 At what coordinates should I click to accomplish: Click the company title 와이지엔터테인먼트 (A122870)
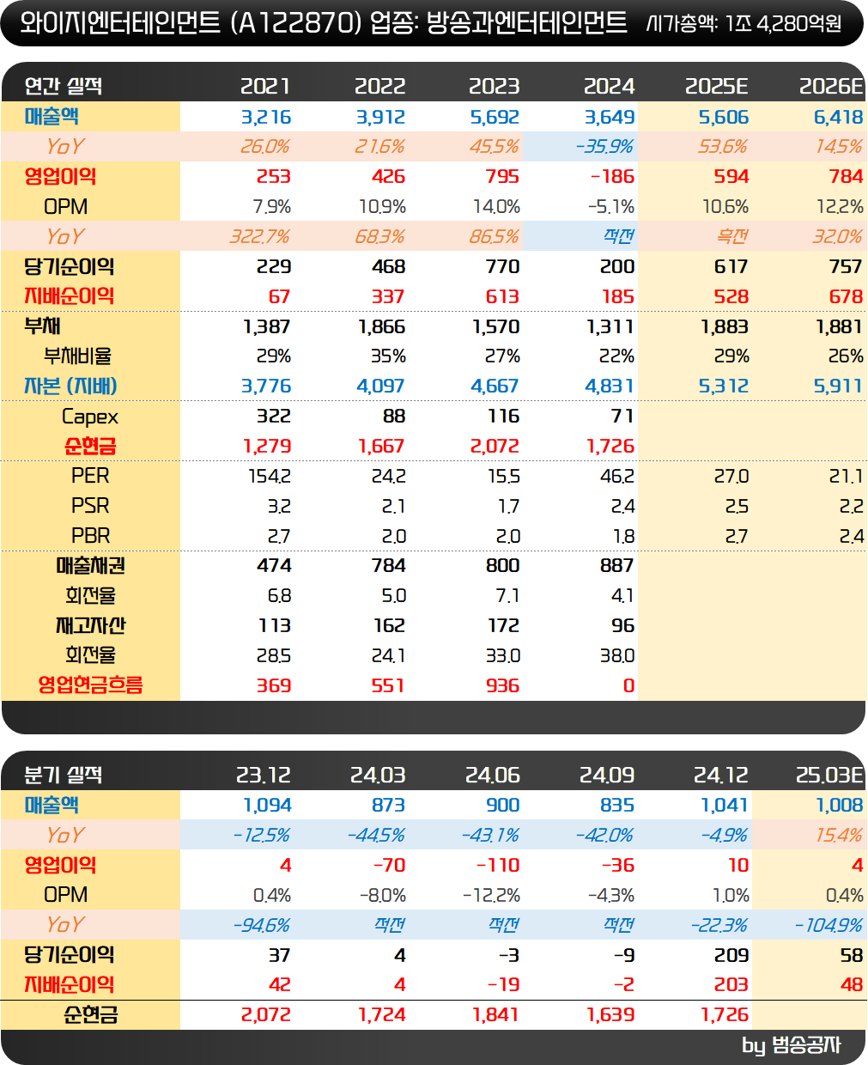[191, 22]
